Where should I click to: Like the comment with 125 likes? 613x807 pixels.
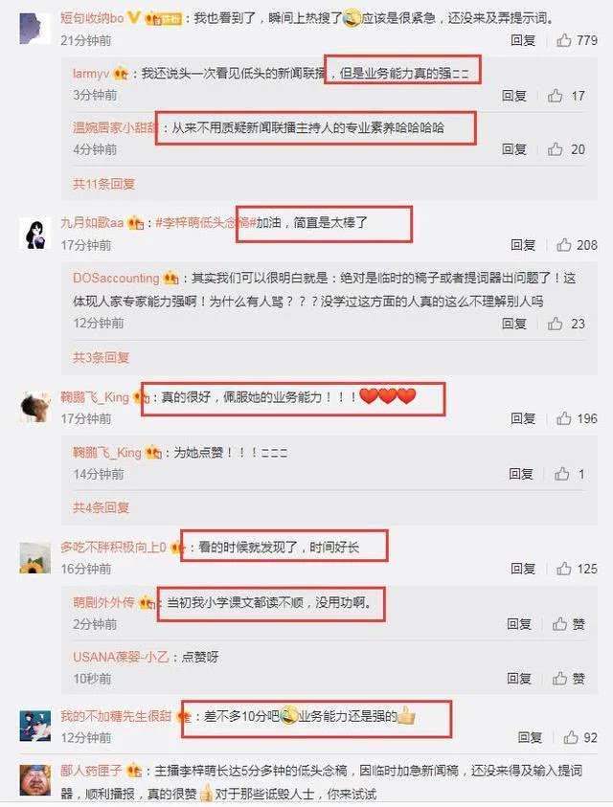coord(563,569)
